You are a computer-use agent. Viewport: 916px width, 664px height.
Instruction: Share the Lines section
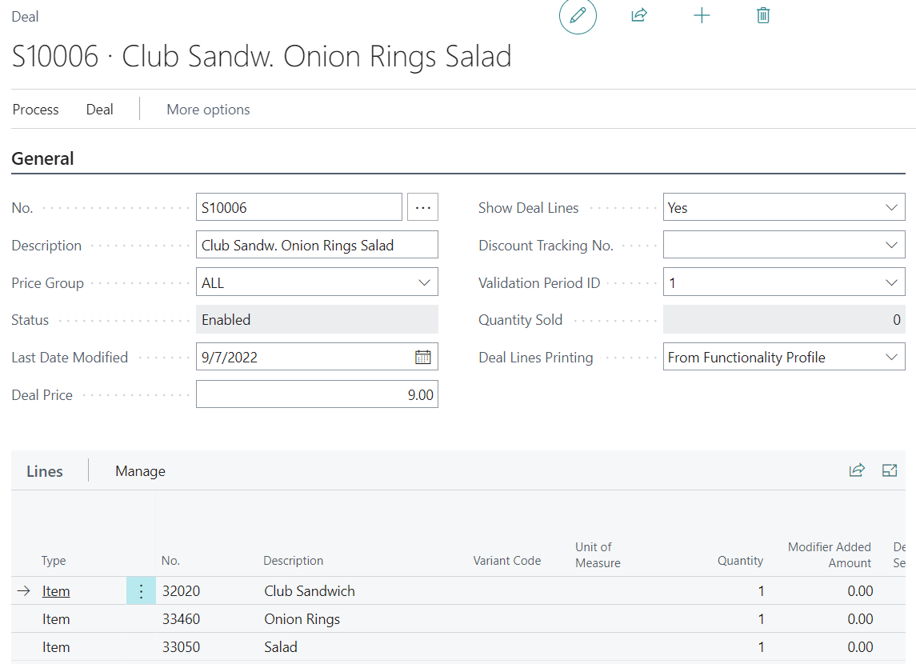coord(857,470)
